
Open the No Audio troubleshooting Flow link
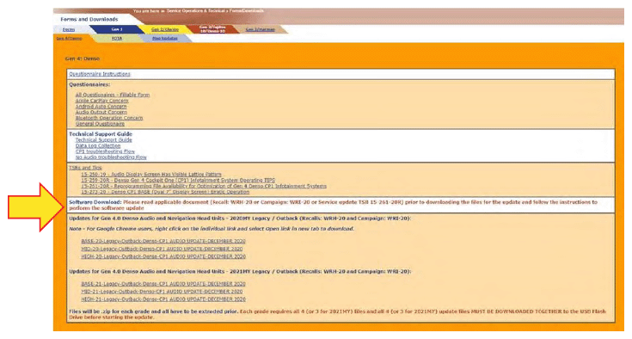tap(111, 157)
